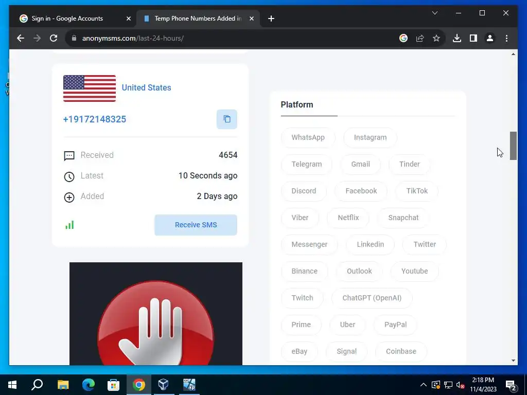The width and height of the screenshot is (527, 395).
Task: Select the Instagram platform tag
Action: click(370, 137)
